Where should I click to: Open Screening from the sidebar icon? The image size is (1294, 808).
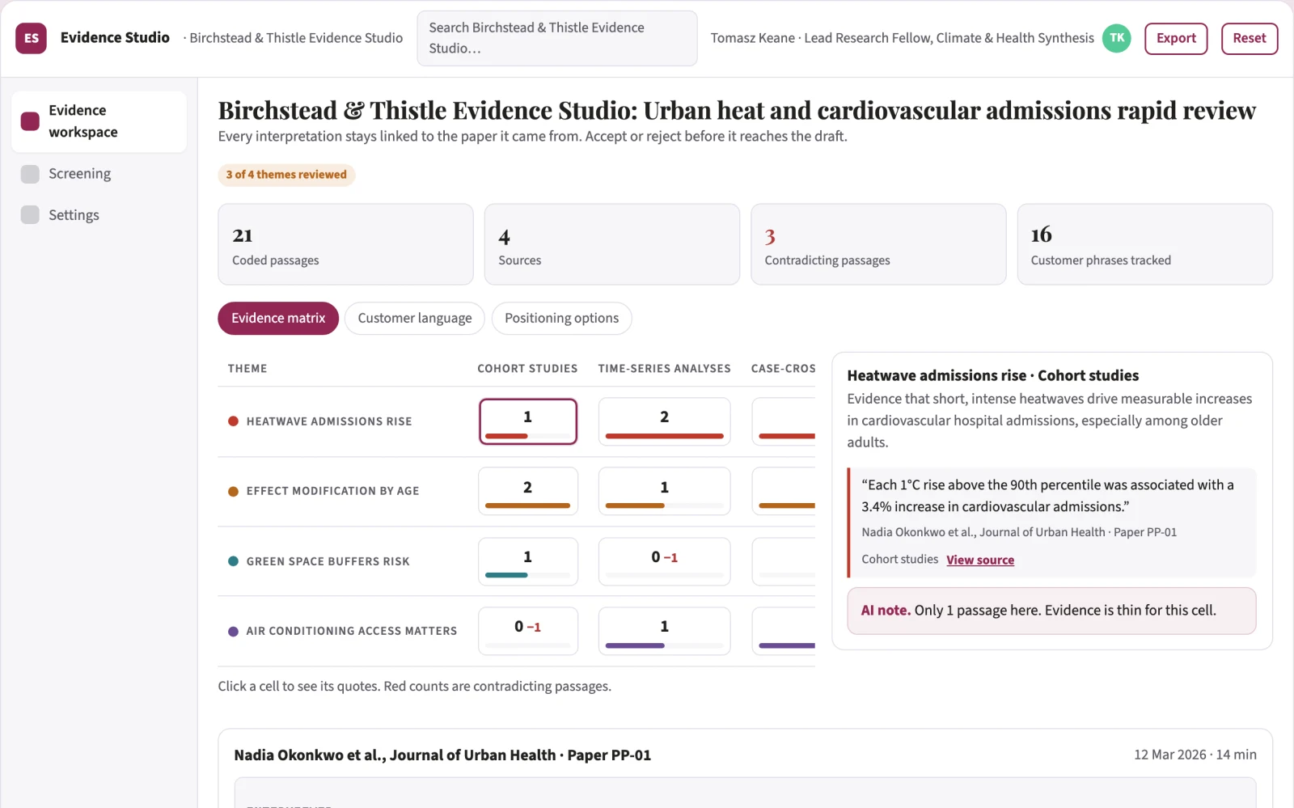point(30,174)
